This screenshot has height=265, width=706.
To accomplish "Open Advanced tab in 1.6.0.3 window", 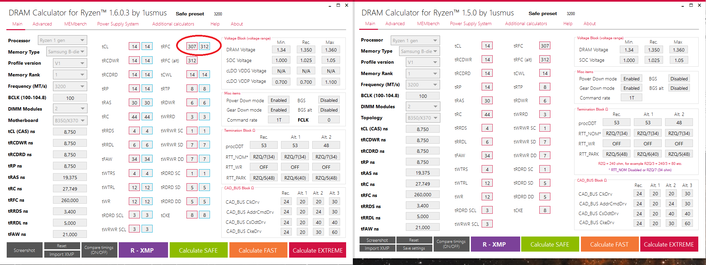I will point(42,24).
